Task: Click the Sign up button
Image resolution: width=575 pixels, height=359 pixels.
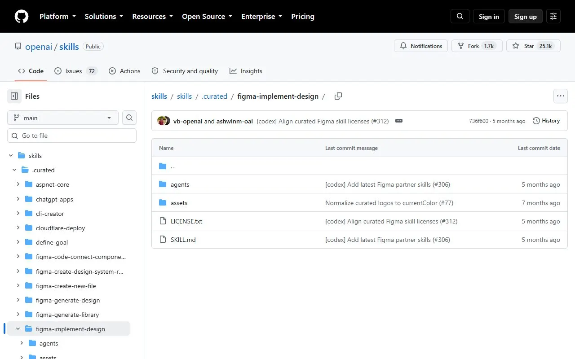Action: [526, 17]
